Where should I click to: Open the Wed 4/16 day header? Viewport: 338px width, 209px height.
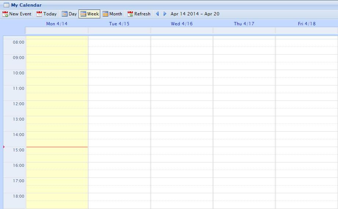[x=182, y=24]
